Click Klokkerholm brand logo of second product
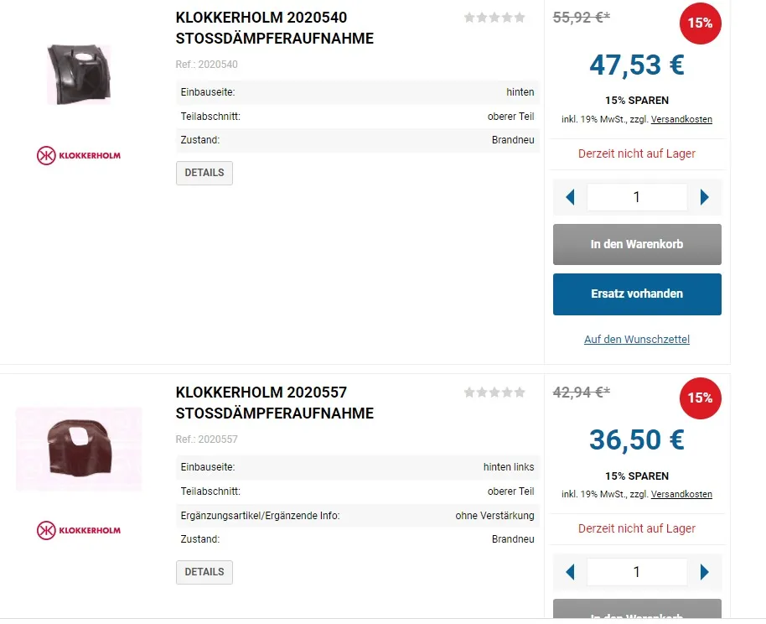 (79, 530)
